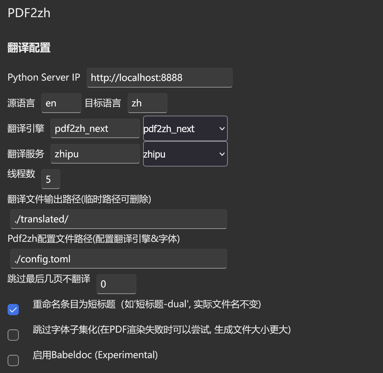The height and width of the screenshot is (373, 383).
Task: Click the Python Server IP label text
Action: coord(44,77)
